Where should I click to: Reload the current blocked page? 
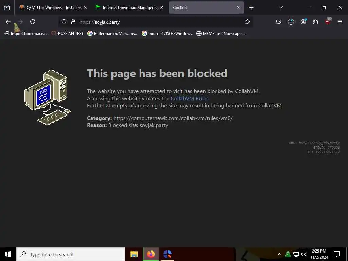pos(33,22)
